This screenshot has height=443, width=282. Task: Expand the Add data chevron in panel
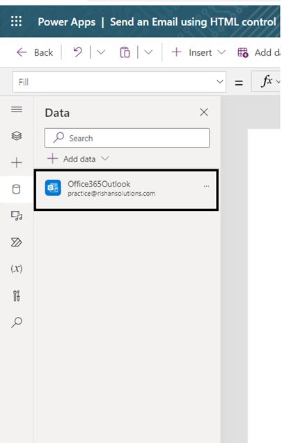pos(105,159)
